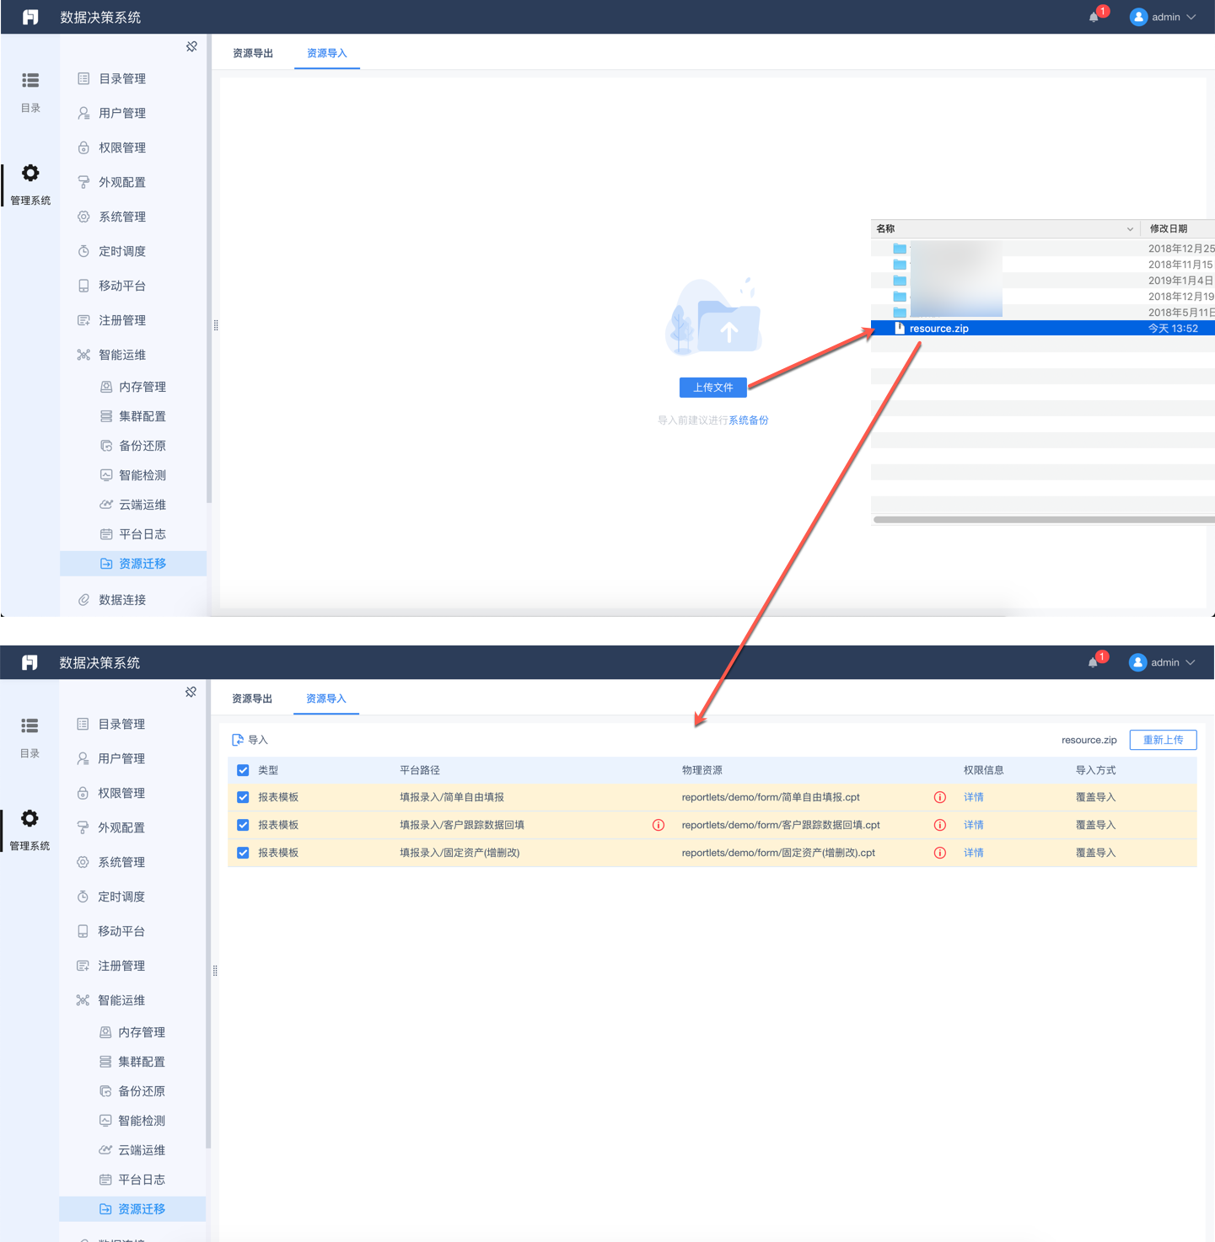This screenshot has height=1242, width=1215.
Task: Open 资源迁移 in the upload-page window sidebar
Action: pyautogui.click(x=133, y=564)
